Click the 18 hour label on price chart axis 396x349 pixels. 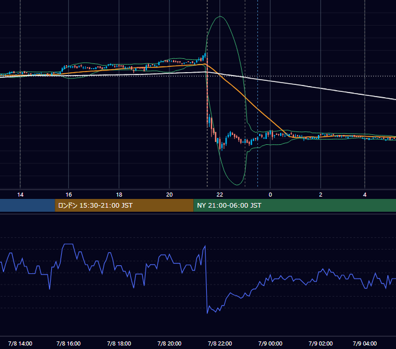119,195
